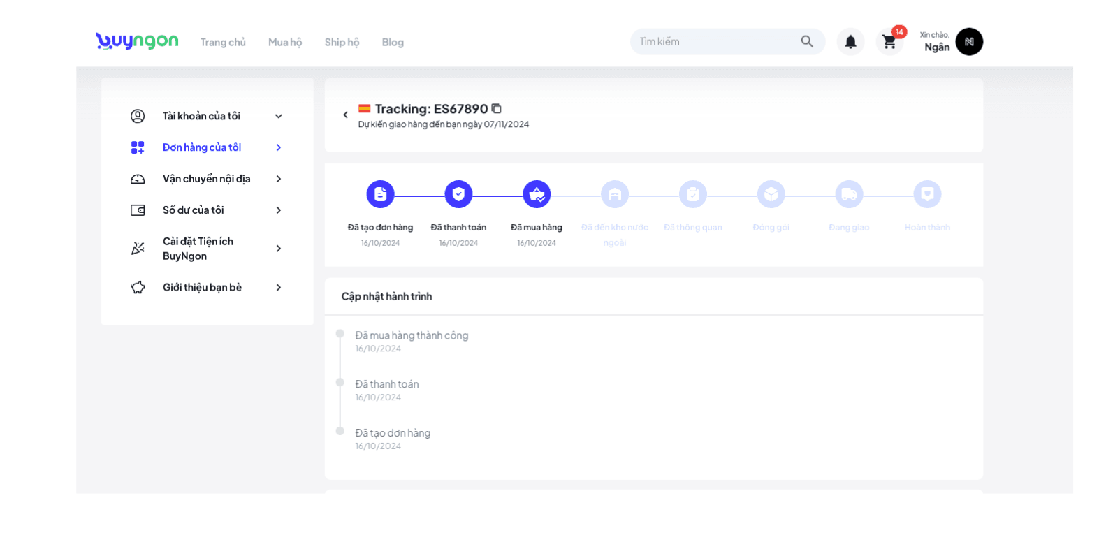The image size is (1099, 542).
Task: Click the domestic shipping icon in sidebar
Action: pos(138,179)
